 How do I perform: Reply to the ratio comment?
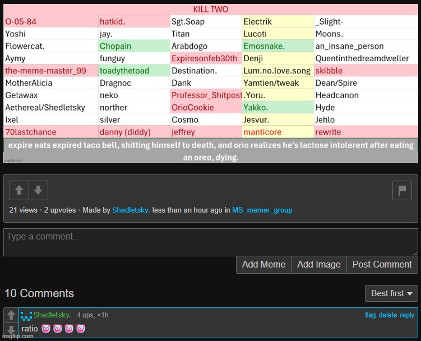pyautogui.click(x=407, y=315)
